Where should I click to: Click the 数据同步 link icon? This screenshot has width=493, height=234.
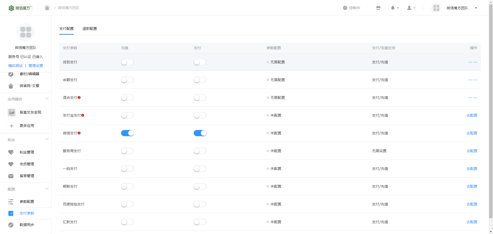tap(11, 225)
